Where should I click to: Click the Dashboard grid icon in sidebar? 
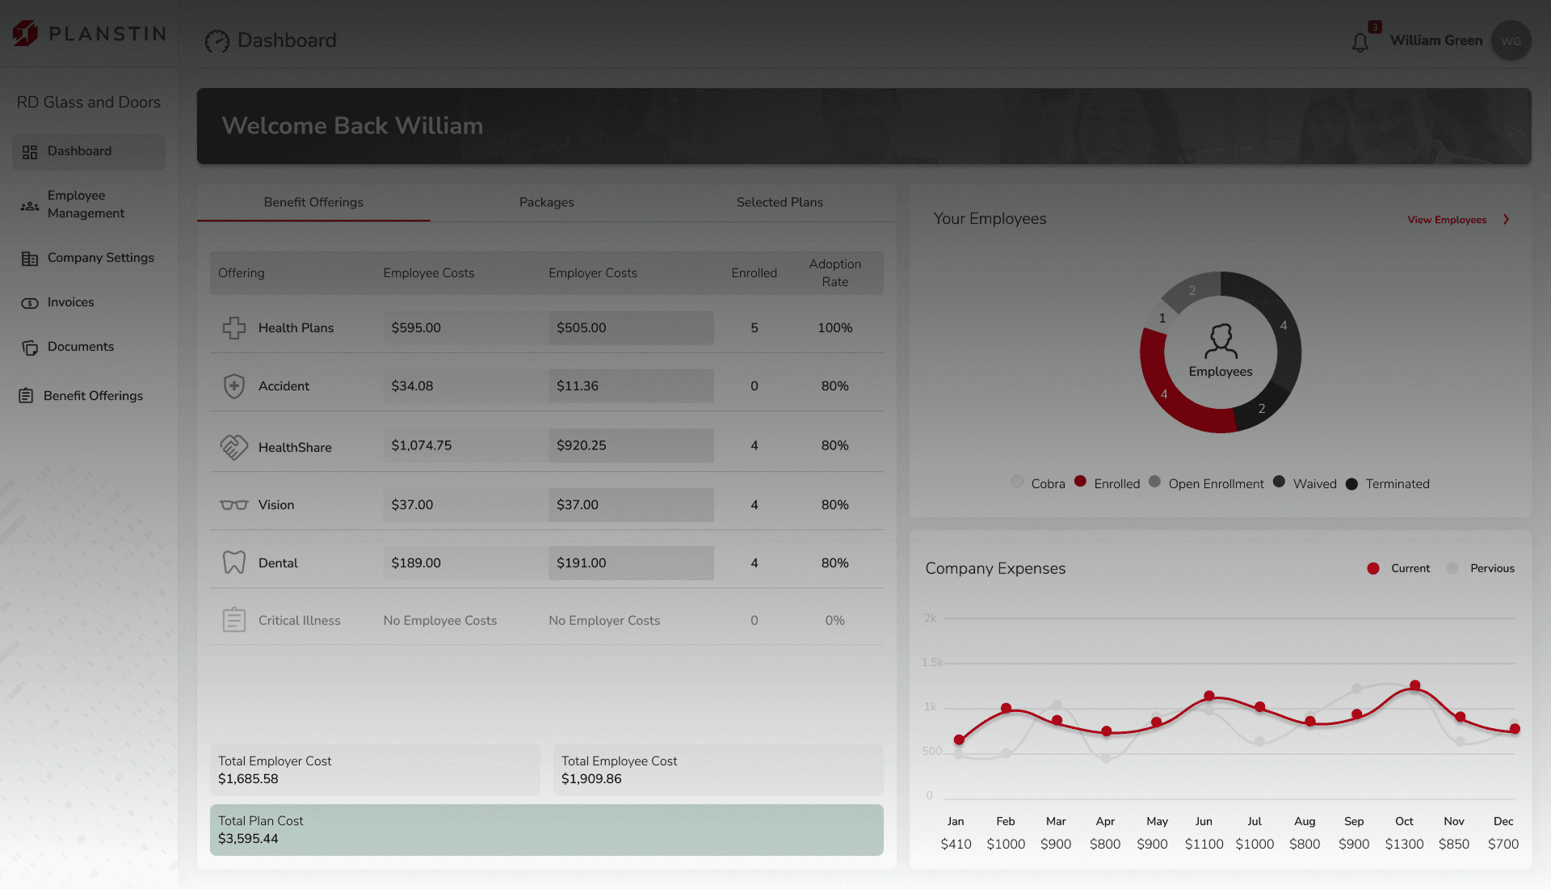click(x=30, y=152)
